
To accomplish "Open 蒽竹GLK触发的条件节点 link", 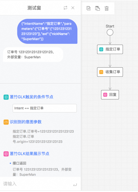I will point(32,97).
